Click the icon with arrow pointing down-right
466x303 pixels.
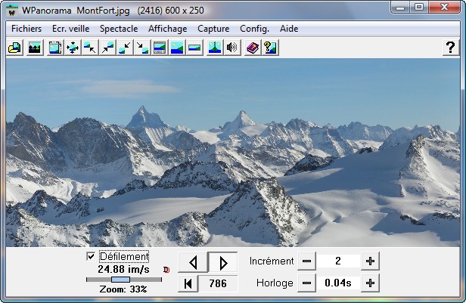[x=142, y=48]
